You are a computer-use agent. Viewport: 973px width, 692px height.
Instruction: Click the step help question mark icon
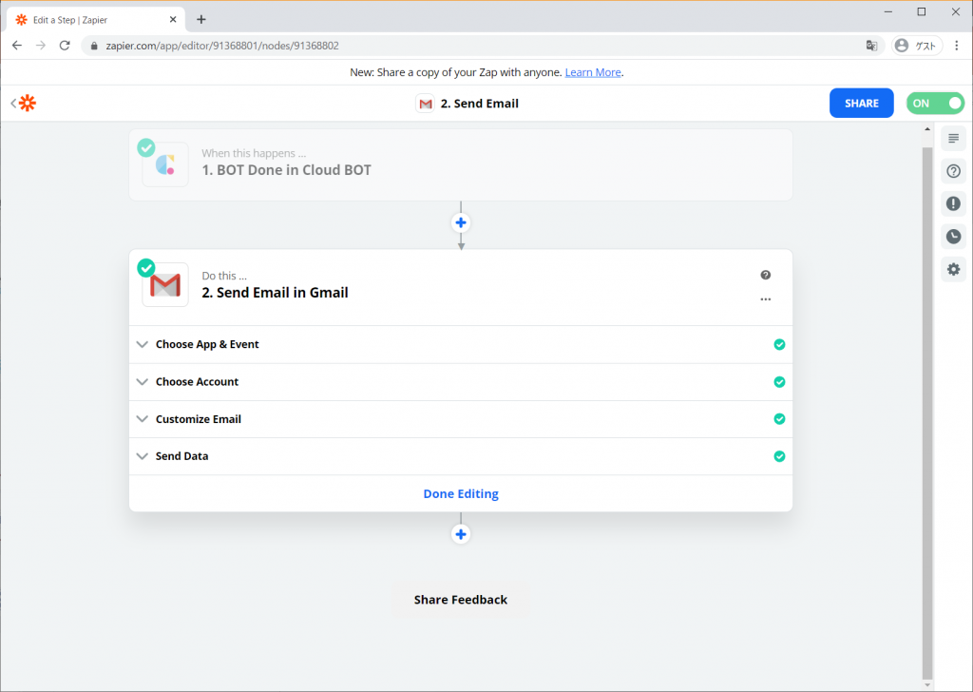pos(765,275)
